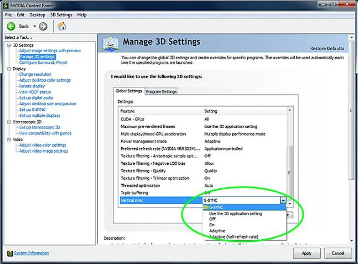Click the Restore Defaults link
Viewport: 358px width, 264px height.
[327, 48]
